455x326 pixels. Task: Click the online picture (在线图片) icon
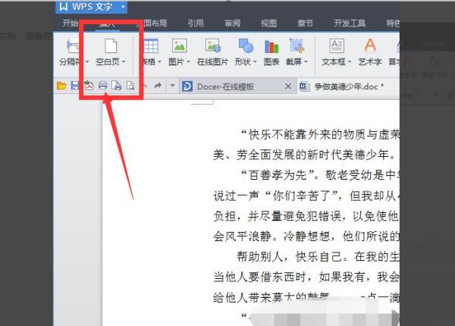[x=212, y=45]
